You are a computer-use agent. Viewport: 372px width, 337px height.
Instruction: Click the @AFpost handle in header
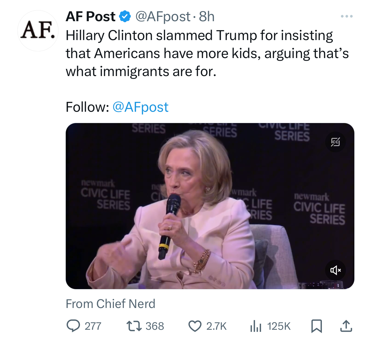pyautogui.click(x=163, y=17)
